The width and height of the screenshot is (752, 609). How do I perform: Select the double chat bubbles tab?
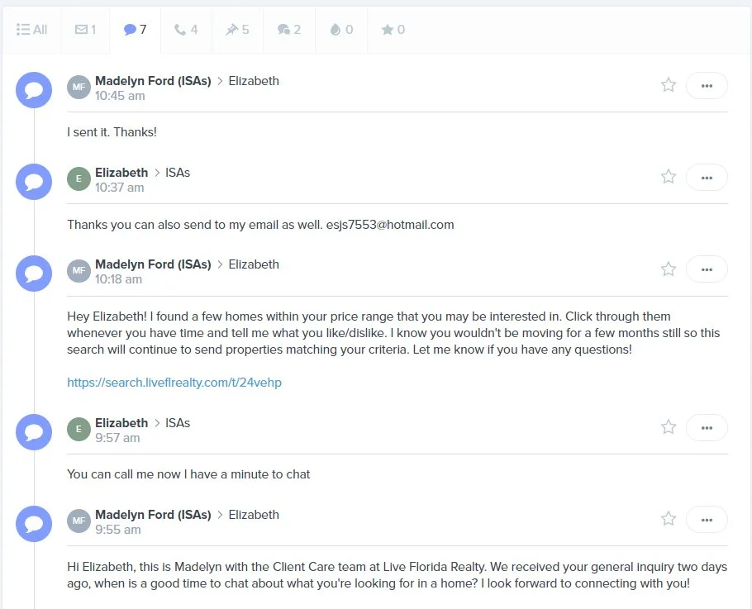(289, 30)
